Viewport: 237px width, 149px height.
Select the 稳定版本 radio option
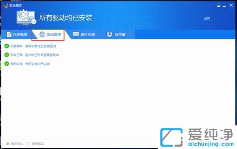[8, 144]
